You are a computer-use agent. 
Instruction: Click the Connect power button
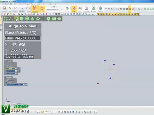pos(42,9)
